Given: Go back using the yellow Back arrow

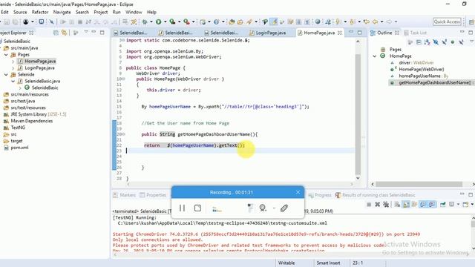Looking at the screenshot, I should coord(376,22).
